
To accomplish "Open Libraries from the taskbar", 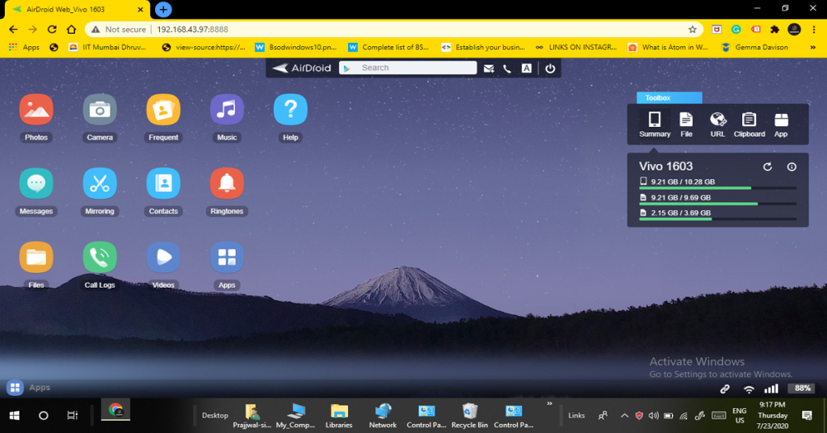I will [x=338, y=415].
